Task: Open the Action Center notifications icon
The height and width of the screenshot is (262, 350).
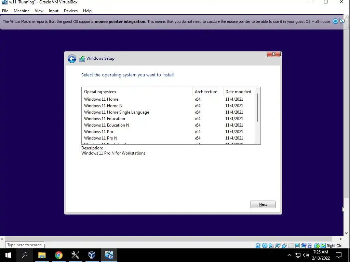Action: tap(339, 255)
